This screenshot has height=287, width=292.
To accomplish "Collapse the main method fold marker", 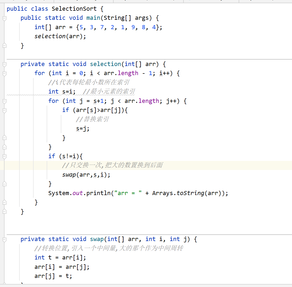I will click(5, 18).
